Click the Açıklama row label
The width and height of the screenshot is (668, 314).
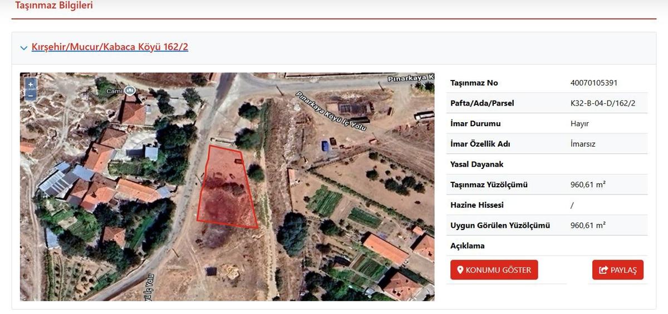click(468, 246)
